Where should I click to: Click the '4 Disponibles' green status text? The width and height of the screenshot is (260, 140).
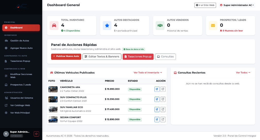[x=71, y=31]
